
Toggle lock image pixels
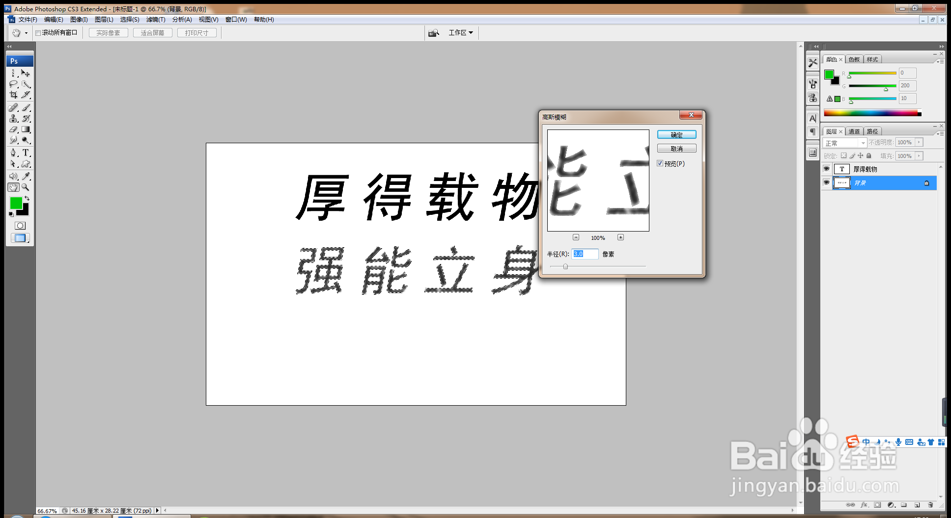852,155
